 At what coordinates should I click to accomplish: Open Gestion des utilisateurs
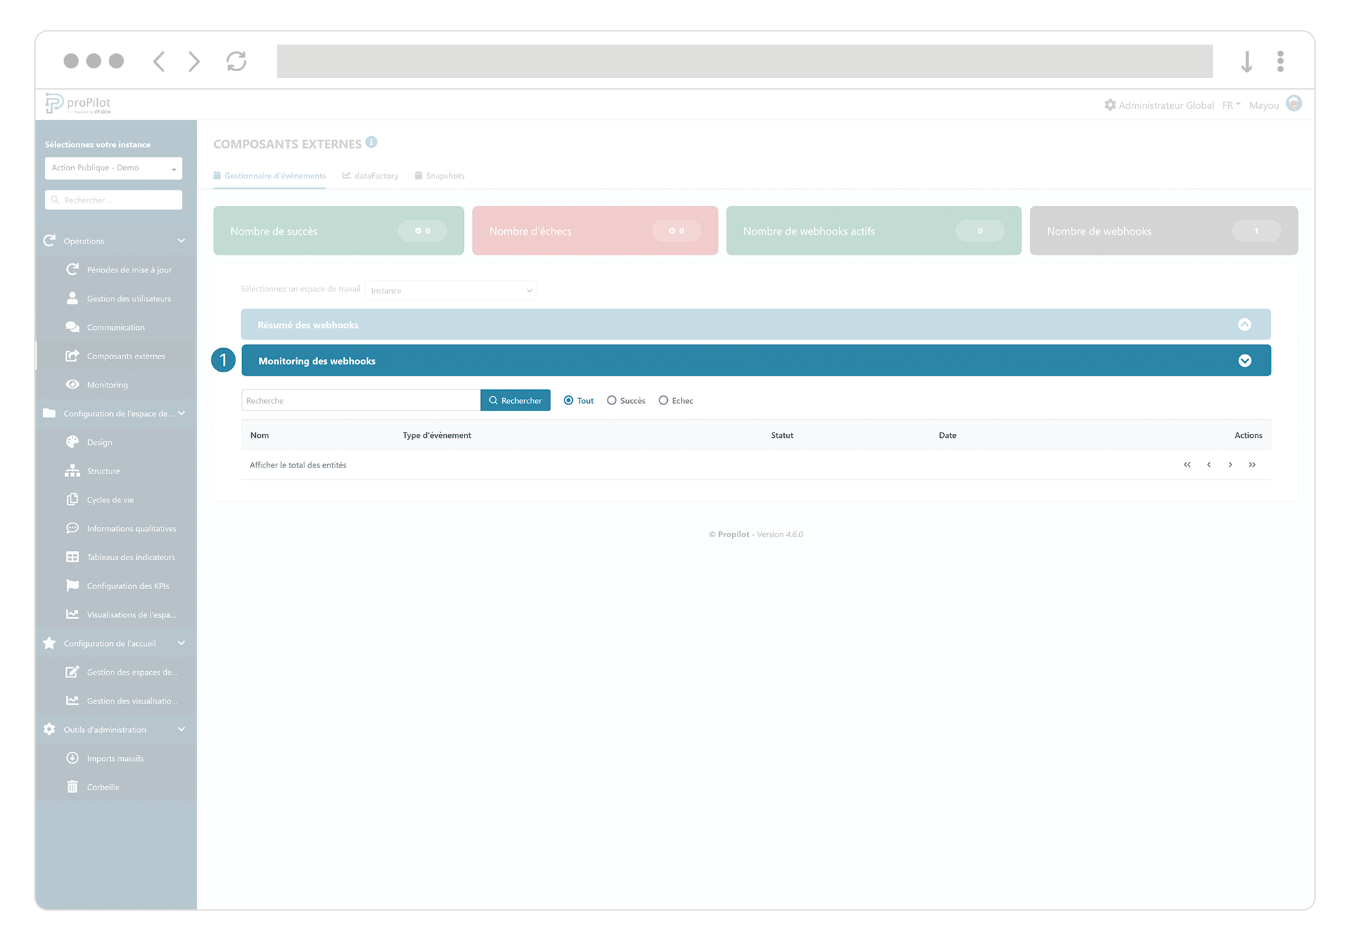(x=129, y=298)
